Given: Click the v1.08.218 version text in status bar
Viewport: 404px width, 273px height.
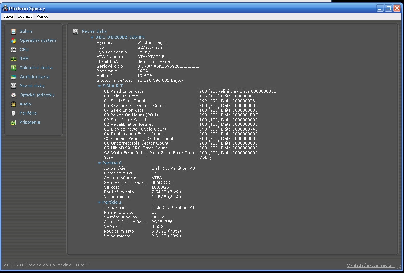Looking at the screenshot, I should pos(14,265).
